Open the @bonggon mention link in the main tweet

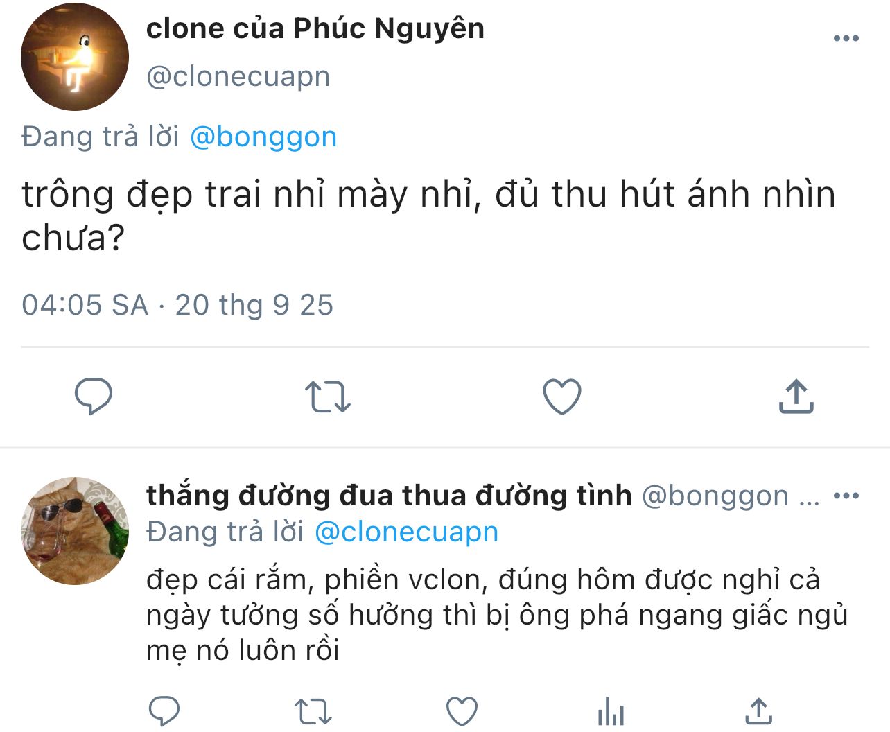point(263,137)
